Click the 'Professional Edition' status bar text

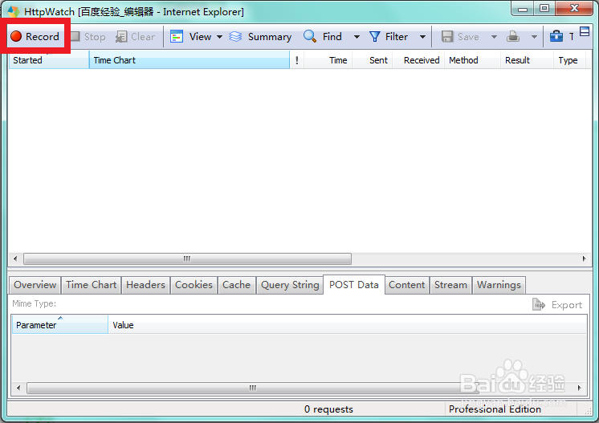(495, 409)
